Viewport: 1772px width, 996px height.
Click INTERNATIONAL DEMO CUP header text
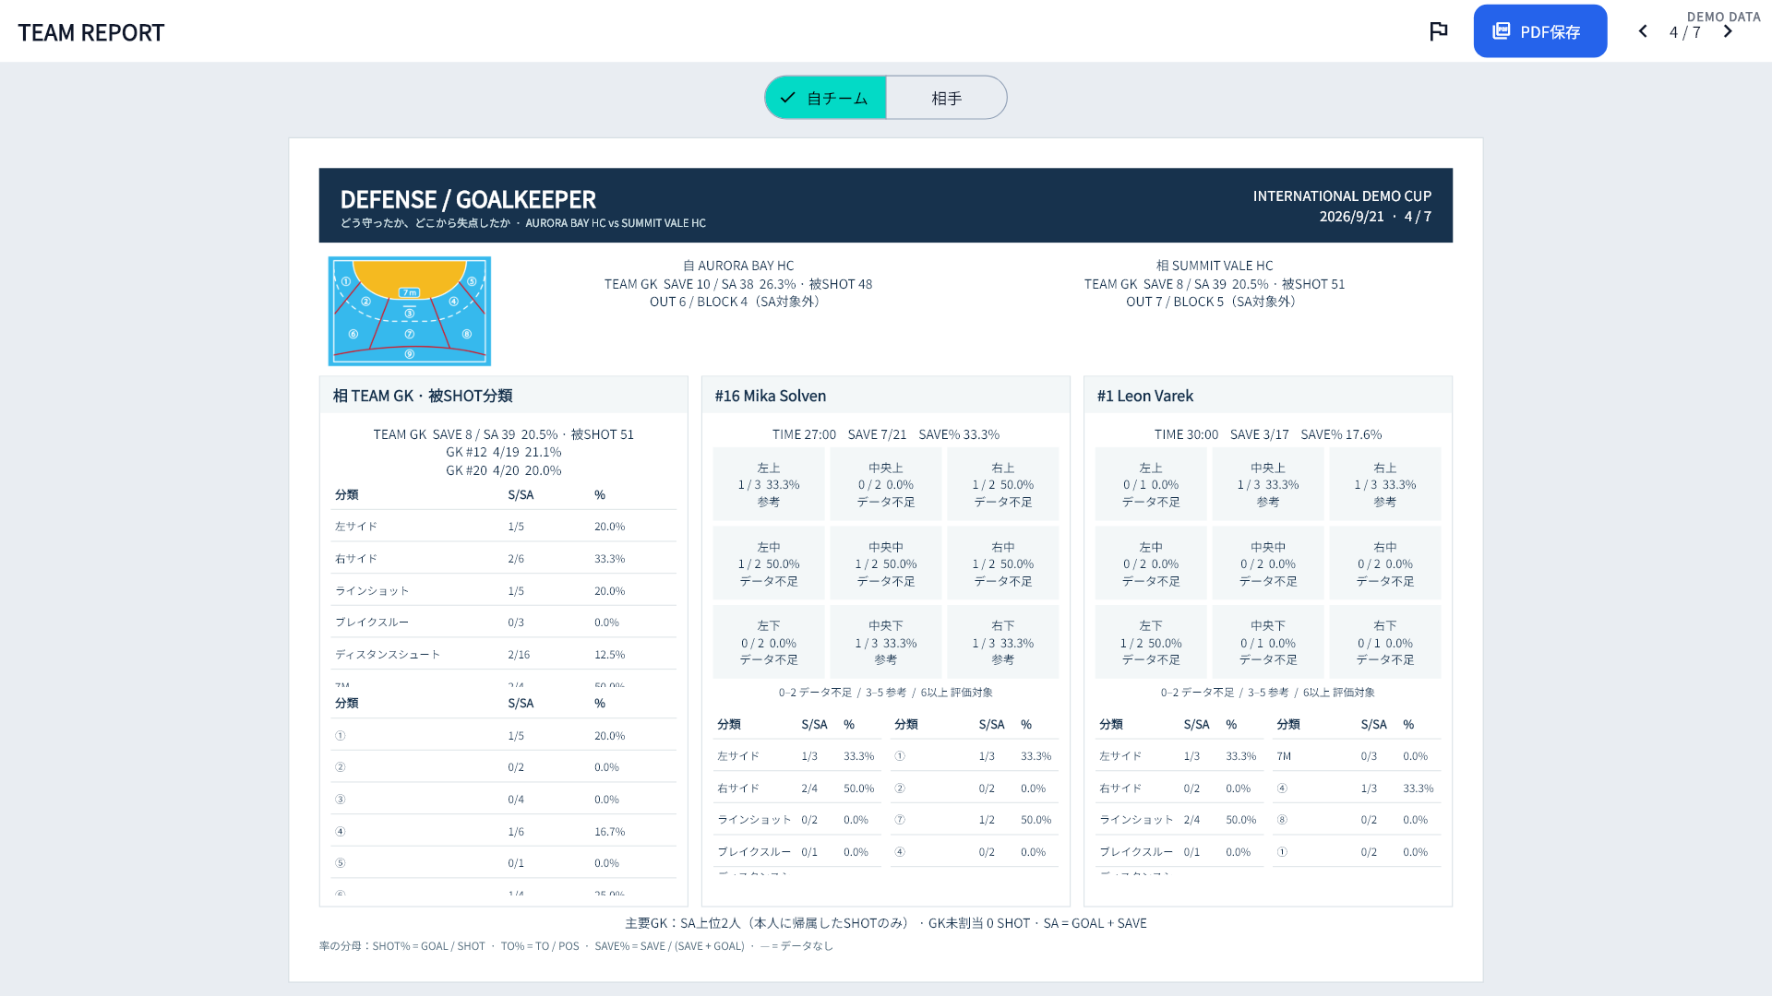pyautogui.click(x=1342, y=196)
